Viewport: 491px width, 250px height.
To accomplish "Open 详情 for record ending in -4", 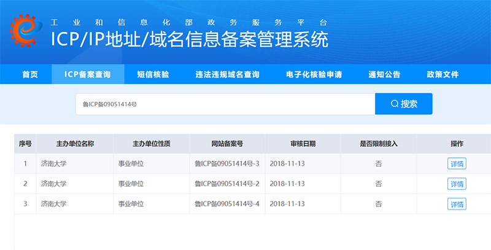I will click(x=457, y=203).
